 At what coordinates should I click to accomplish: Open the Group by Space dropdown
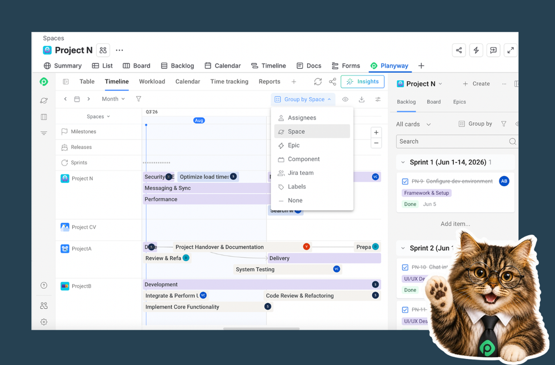(x=303, y=99)
